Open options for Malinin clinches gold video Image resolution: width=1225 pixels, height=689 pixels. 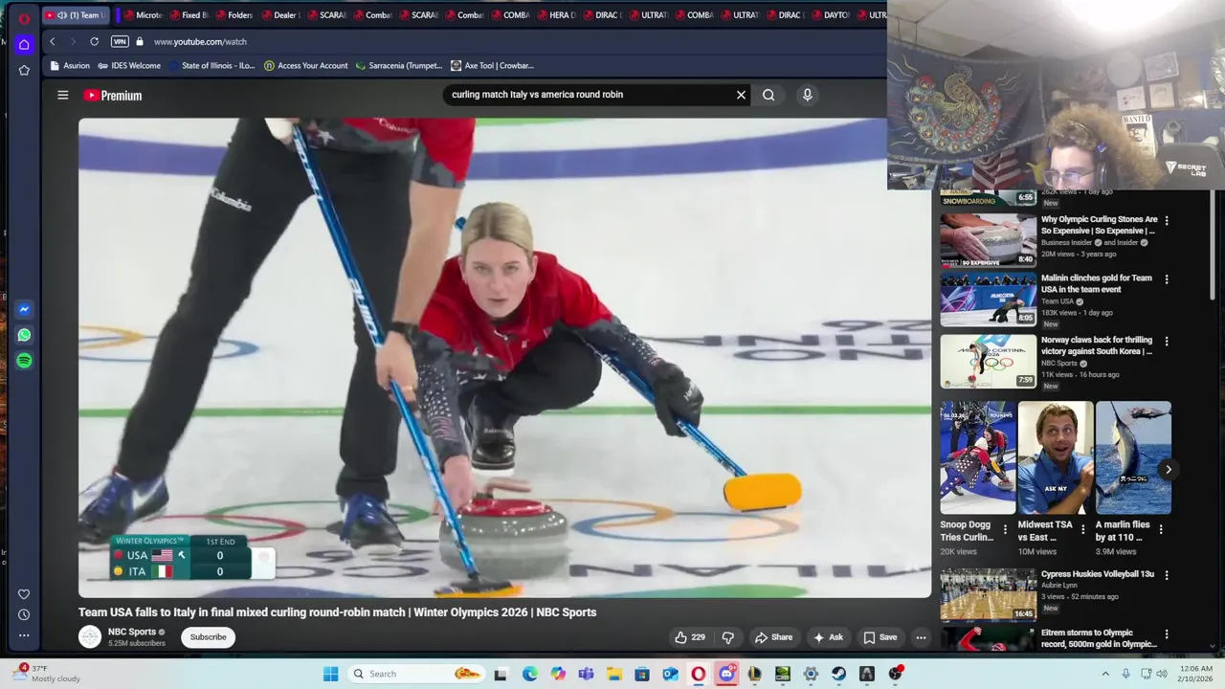[x=1166, y=279]
